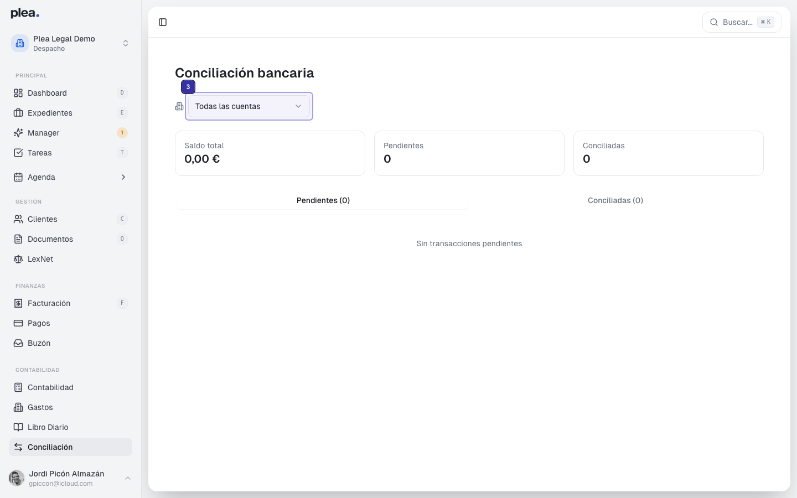The width and height of the screenshot is (797, 498).
Task: Toggle the sidebar collapse icon at top
Action: coord(163,22)
